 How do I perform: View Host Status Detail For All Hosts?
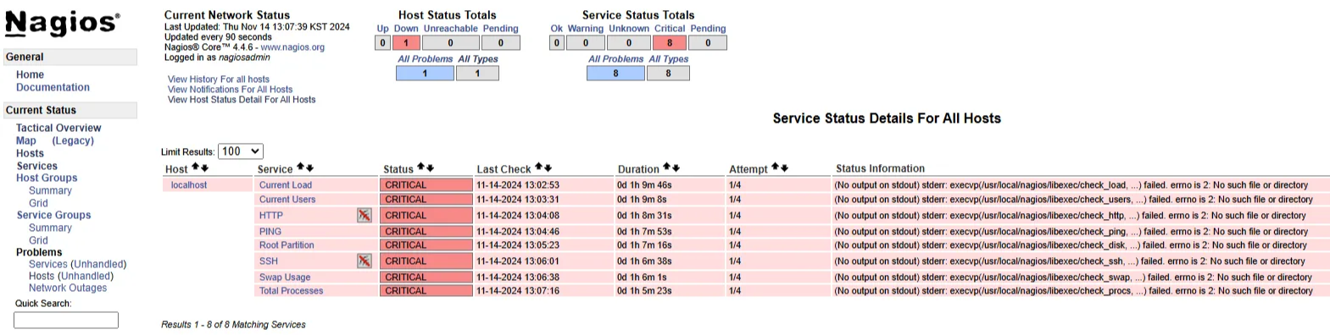242,100
